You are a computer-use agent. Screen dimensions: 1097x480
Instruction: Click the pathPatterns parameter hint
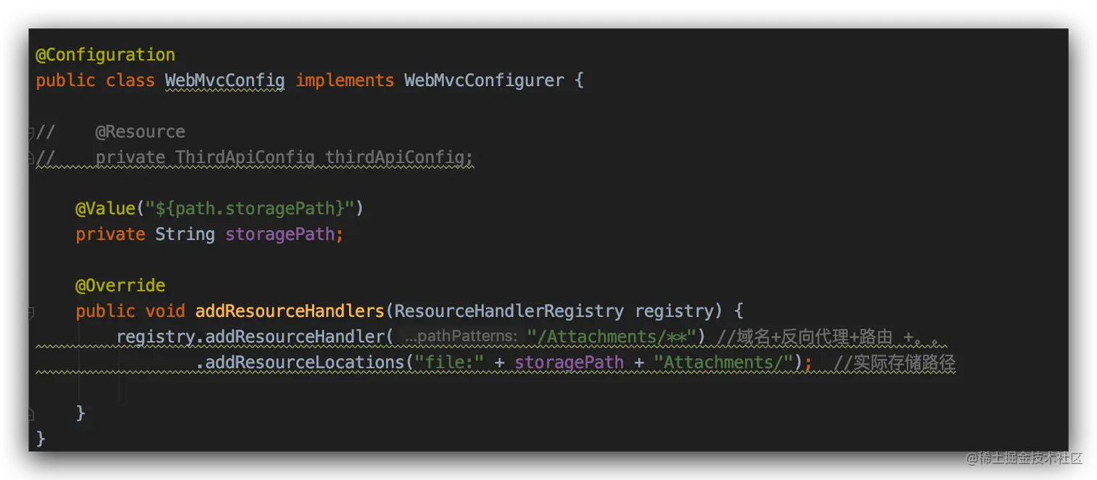461,337
